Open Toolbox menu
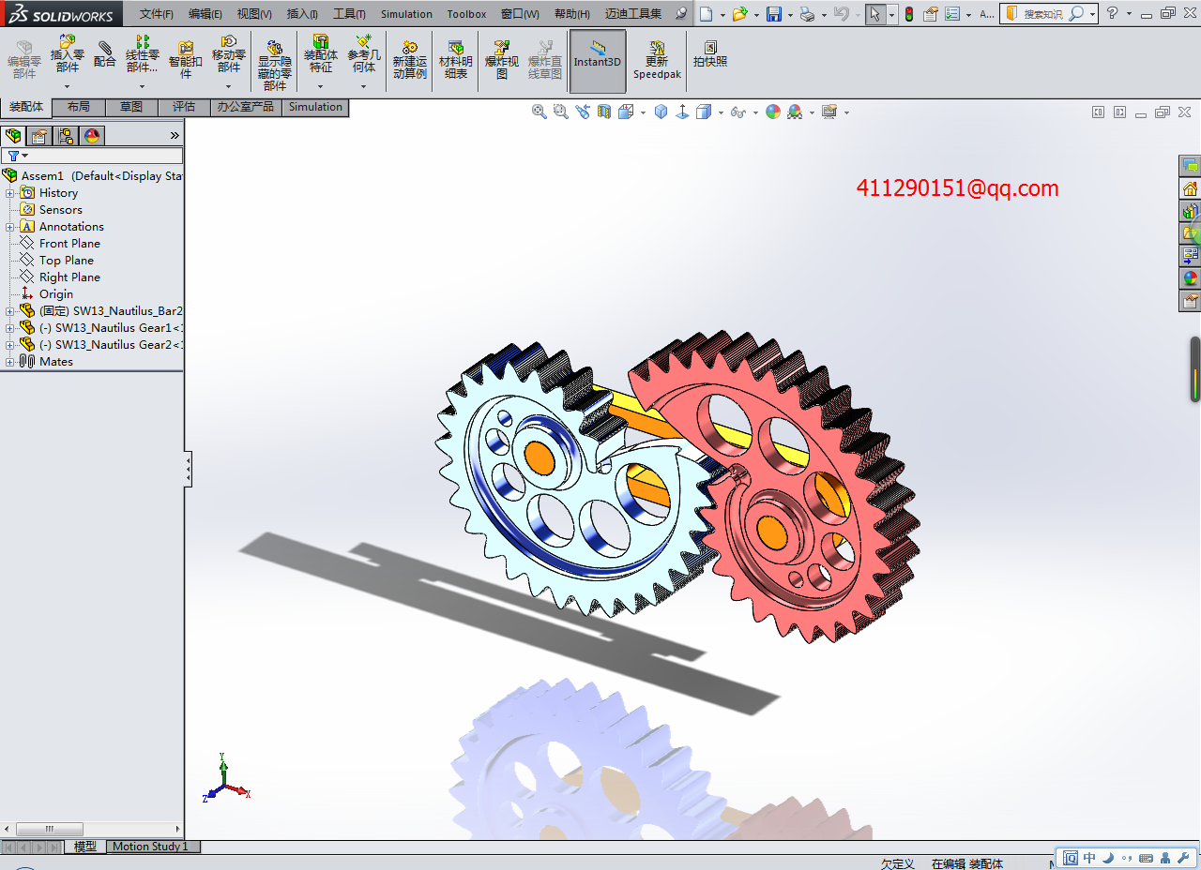 [x=466, y=14]
